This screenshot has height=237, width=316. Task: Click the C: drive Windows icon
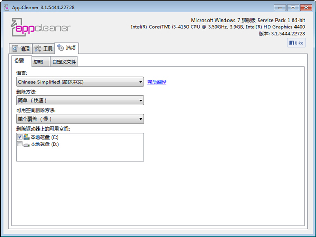(26, 137)
